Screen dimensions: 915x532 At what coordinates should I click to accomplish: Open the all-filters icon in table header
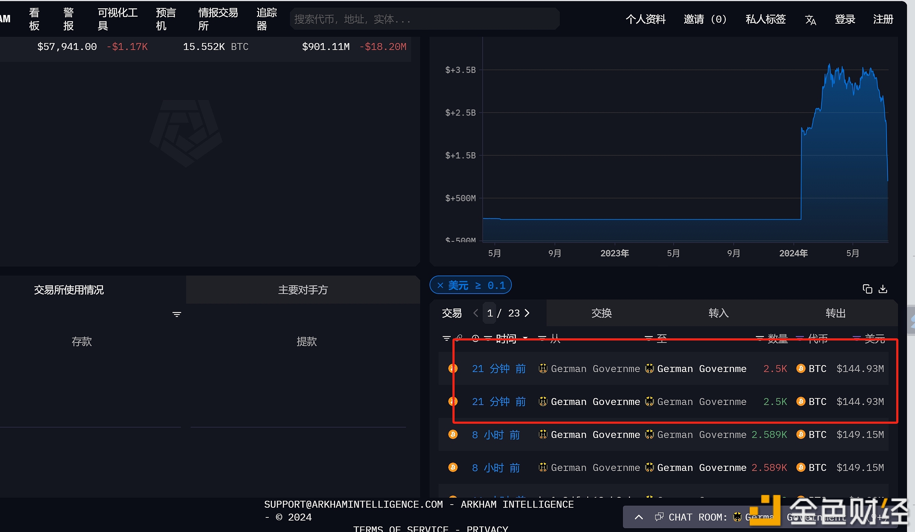click(x=447, y=339)
